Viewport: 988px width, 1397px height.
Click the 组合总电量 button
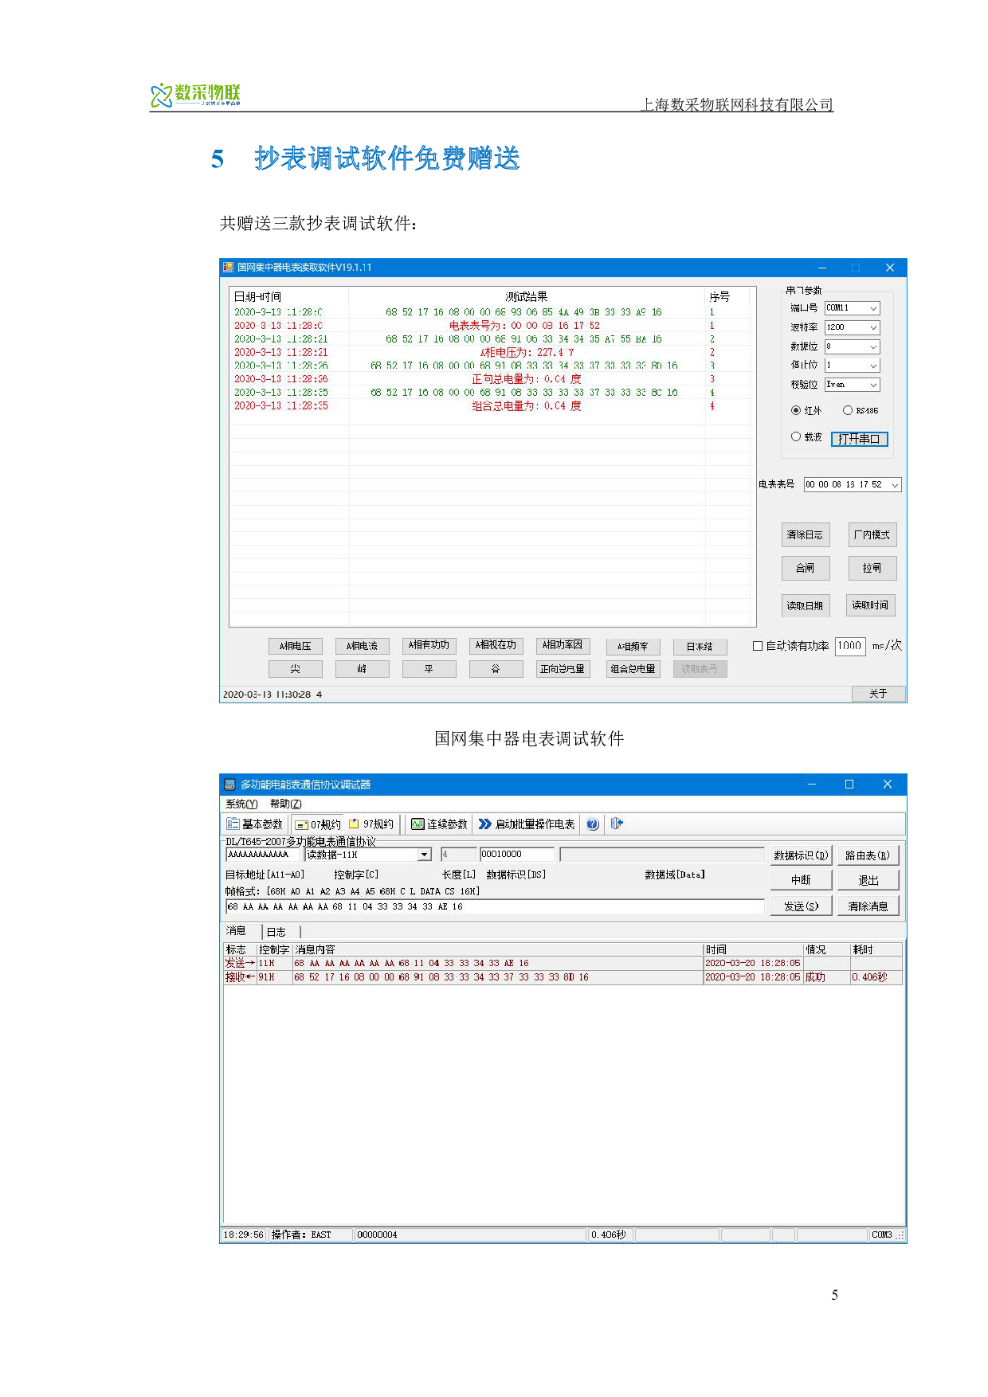[x=633, y=669]
